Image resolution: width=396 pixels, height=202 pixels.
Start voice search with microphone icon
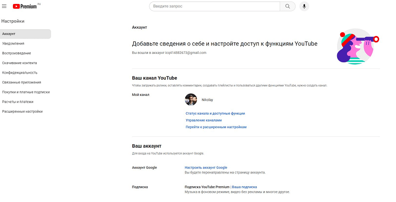click(x=304, y=6)
